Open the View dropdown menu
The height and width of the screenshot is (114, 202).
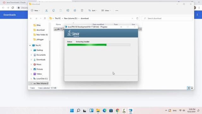tap(106, 10)
